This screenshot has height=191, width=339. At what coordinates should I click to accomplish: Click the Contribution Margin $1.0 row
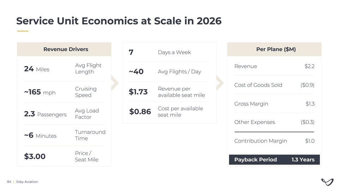coord(274,141)
